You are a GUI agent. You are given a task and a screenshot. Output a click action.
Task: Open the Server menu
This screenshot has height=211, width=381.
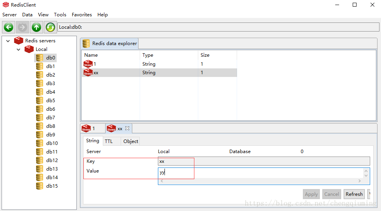coord(9,15)
